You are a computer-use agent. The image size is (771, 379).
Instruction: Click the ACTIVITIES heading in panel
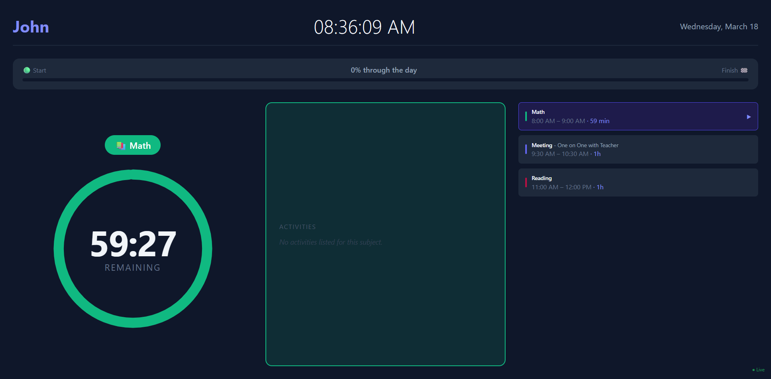297,227
